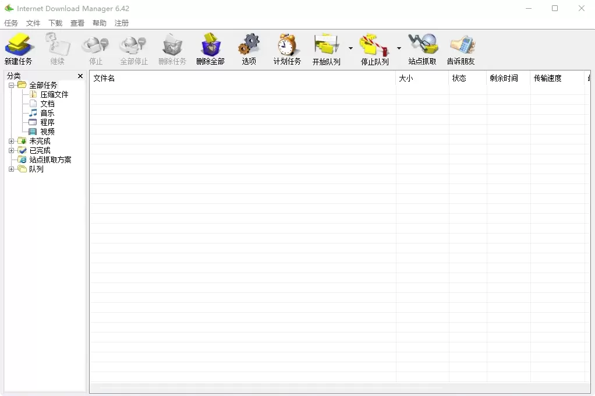This screenshot has width=595, height=396.
Task: Close the 分类 side panel
Action: point(80,76)
